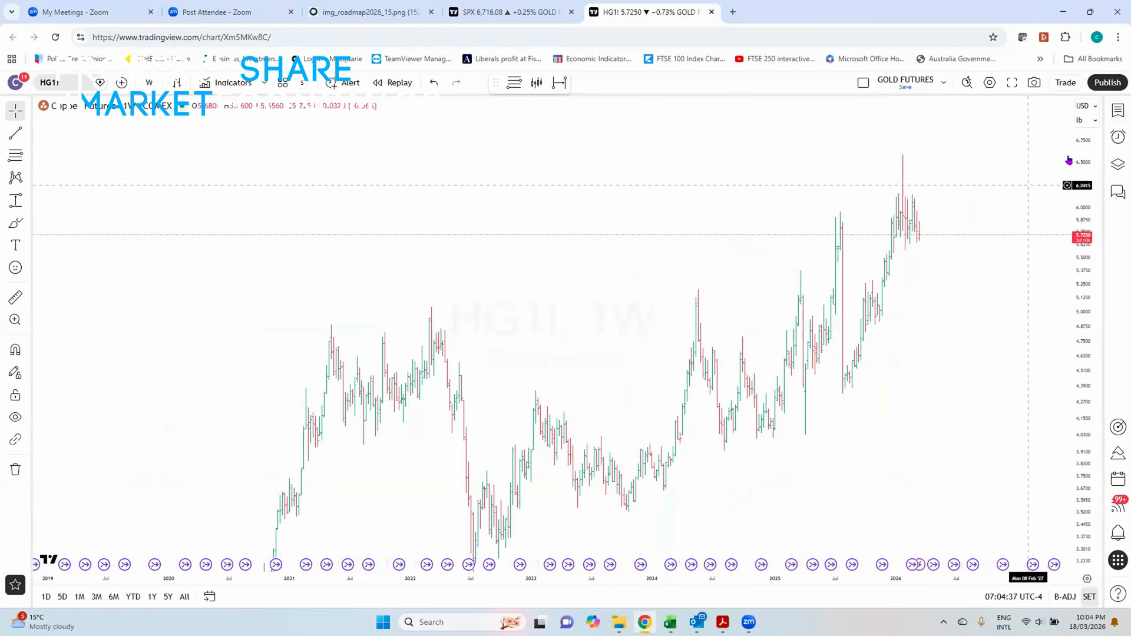Enable the Magnet mode tool
The image size is (1131, 636).
[15, 349]
